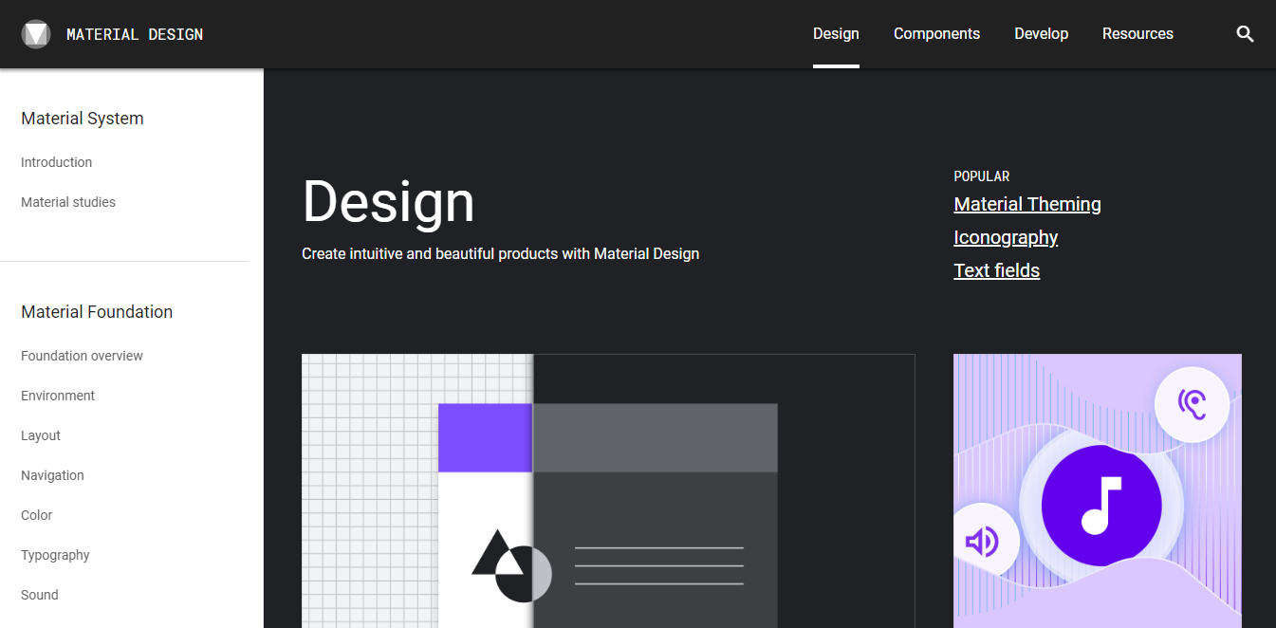Open the Components tab
Screen dimensions: 1276x628
pos(936,34)
